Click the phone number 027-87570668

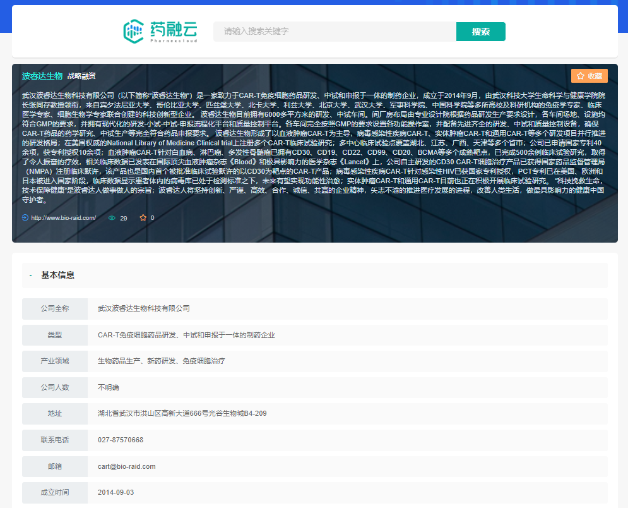point(120,440)
